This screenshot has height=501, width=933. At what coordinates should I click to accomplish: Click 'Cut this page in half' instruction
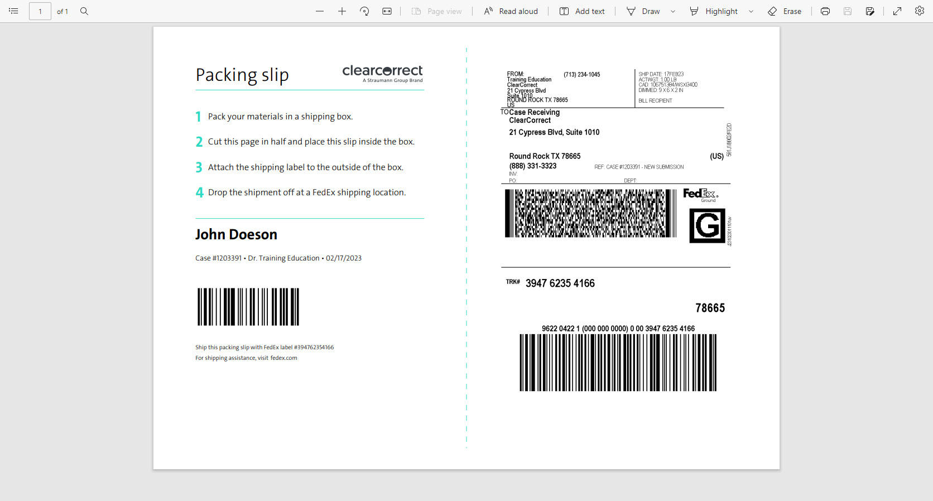tap(311, 142)
